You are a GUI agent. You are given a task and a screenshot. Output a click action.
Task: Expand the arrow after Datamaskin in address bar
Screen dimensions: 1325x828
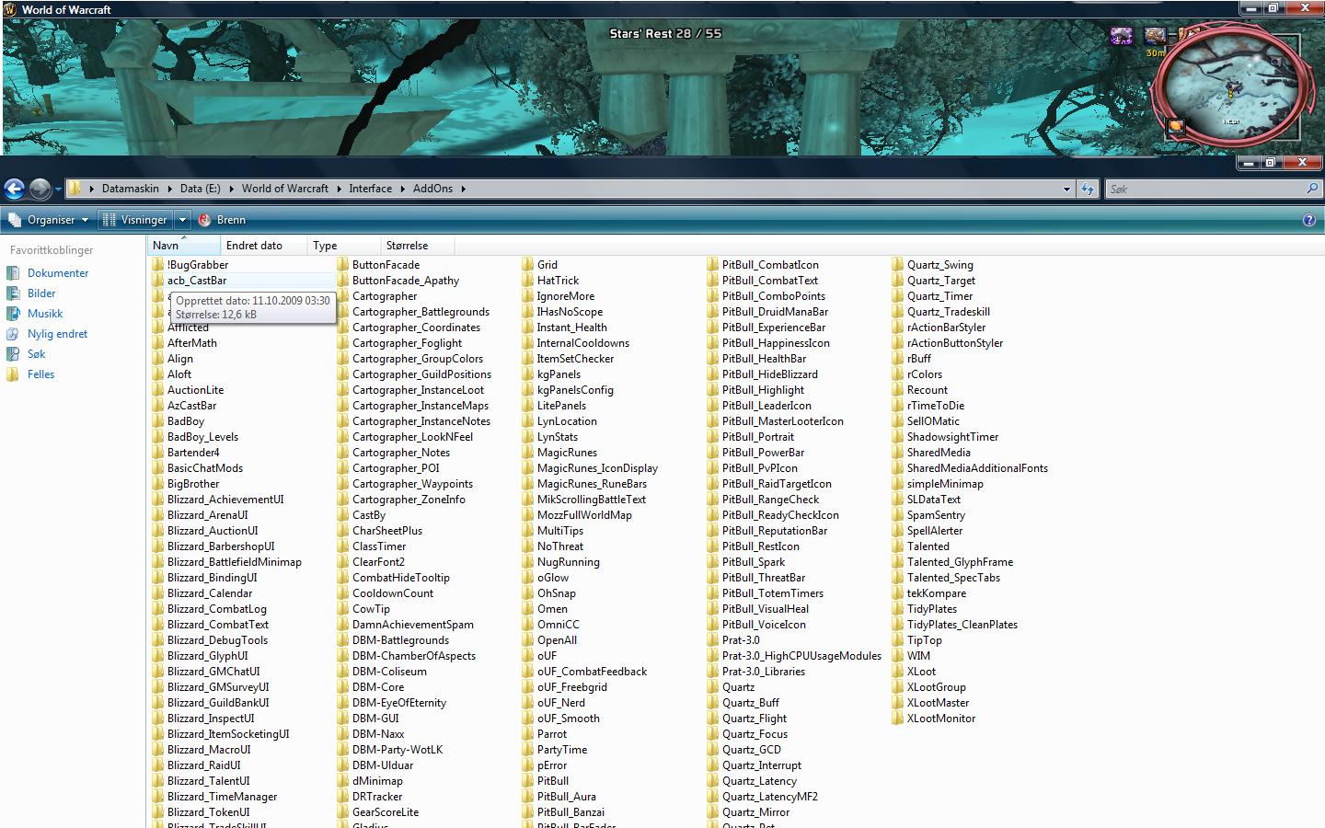[169, 189]
